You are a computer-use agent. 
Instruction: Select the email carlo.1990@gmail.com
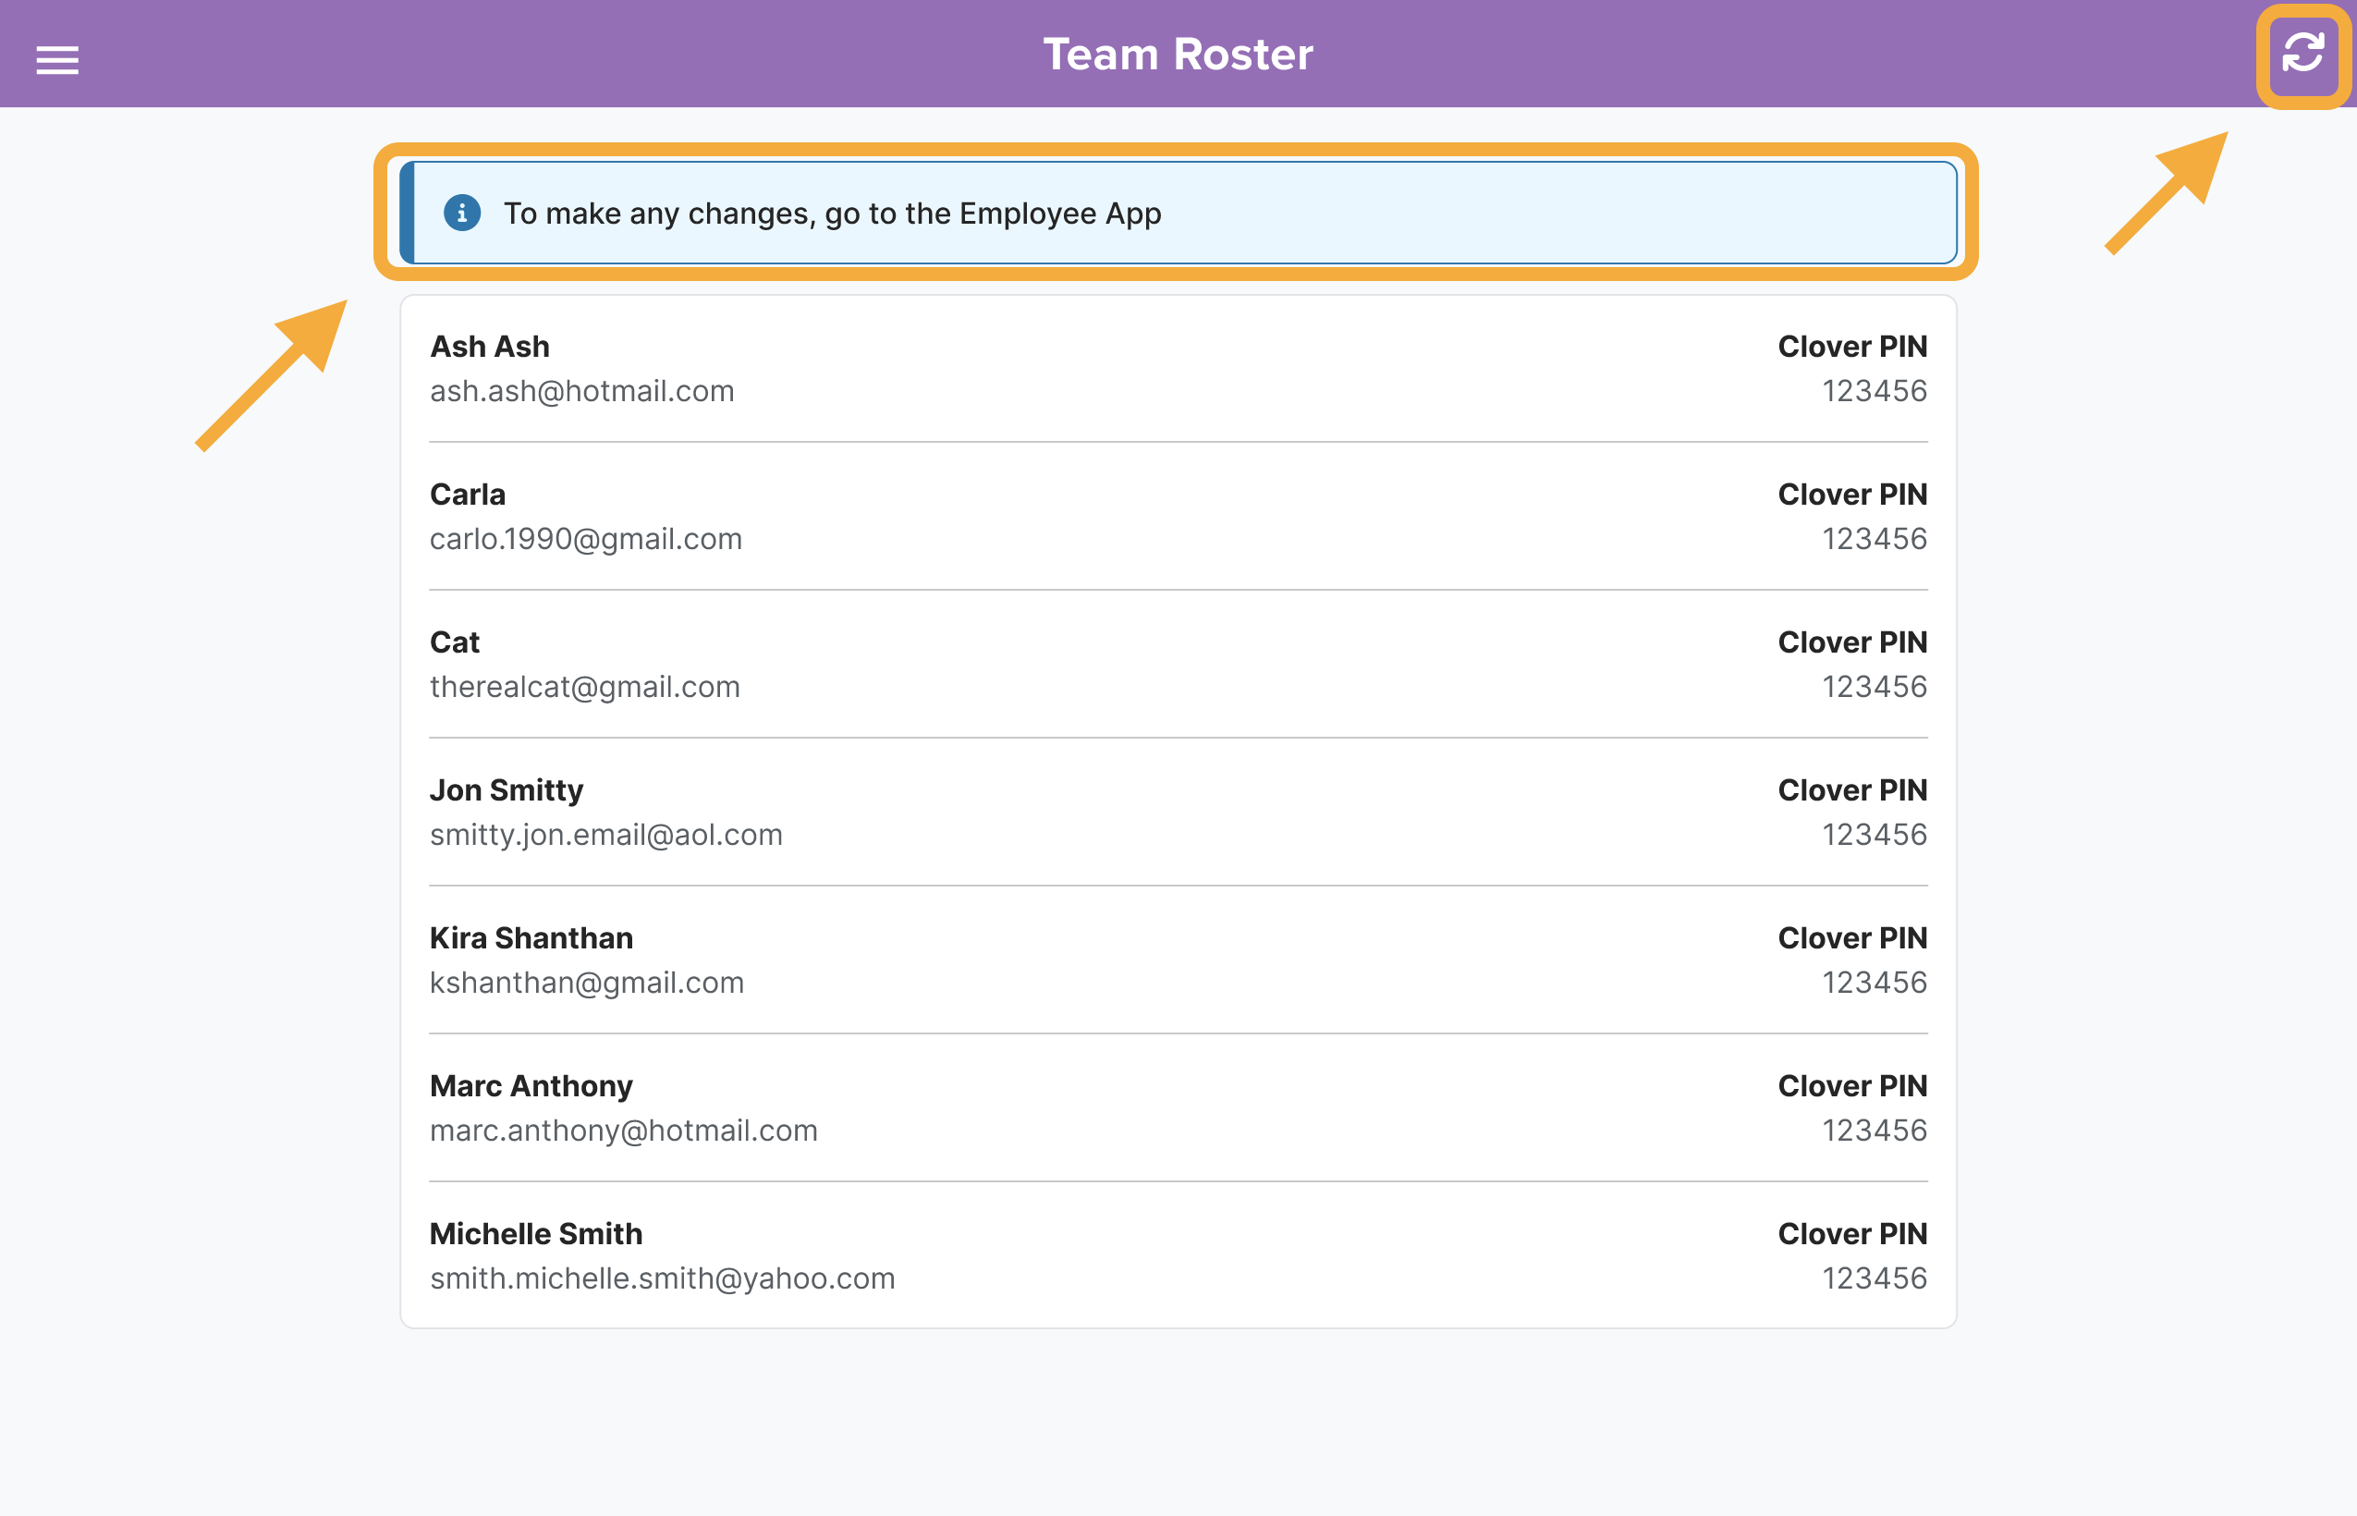coord(586,539)
